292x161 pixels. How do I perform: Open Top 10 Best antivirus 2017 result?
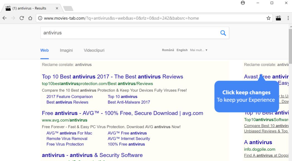click(x=112, y=77)
